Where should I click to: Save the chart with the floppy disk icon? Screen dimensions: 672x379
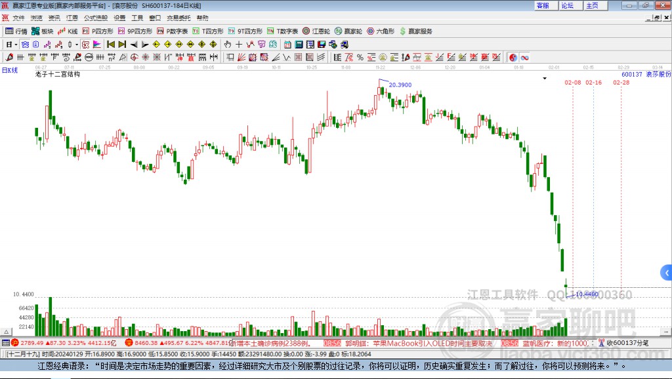pos(322,45)
